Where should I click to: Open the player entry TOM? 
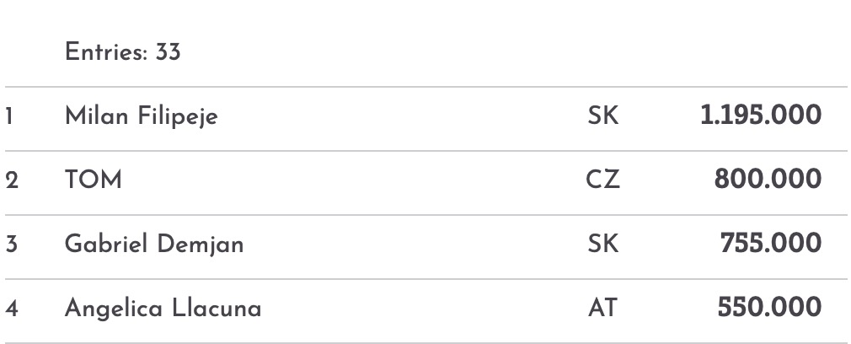[93, 180]
